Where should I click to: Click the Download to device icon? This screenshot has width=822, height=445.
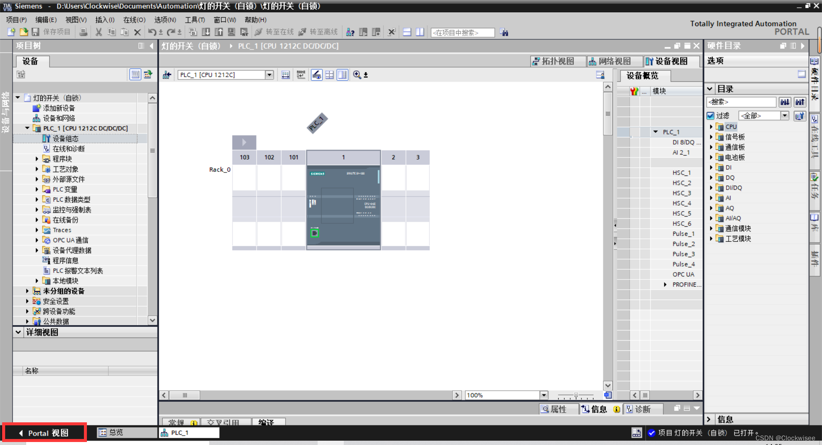tap(206, 32)
